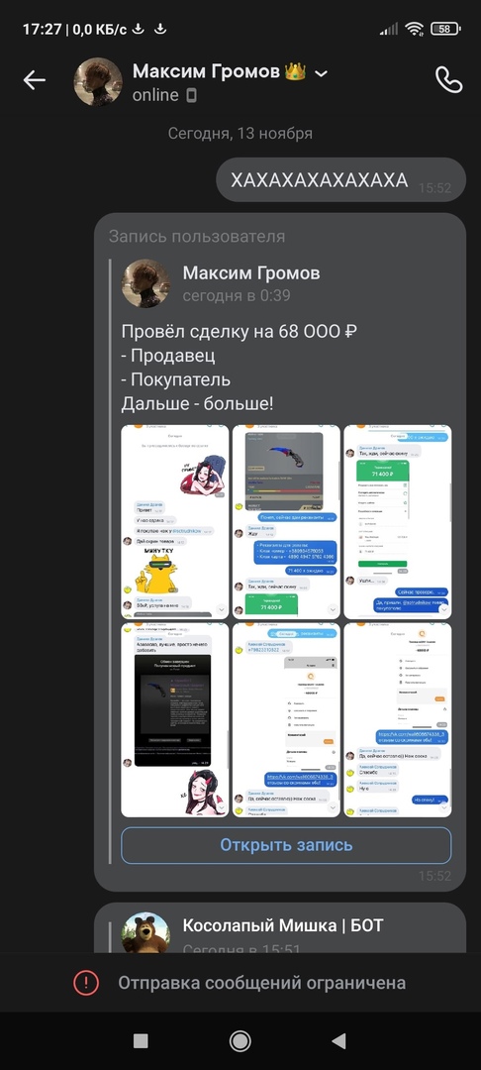Open the knife skin screenshot thumbnail
The height and width of the screenshot is (1070, 481).
point(286,521)
